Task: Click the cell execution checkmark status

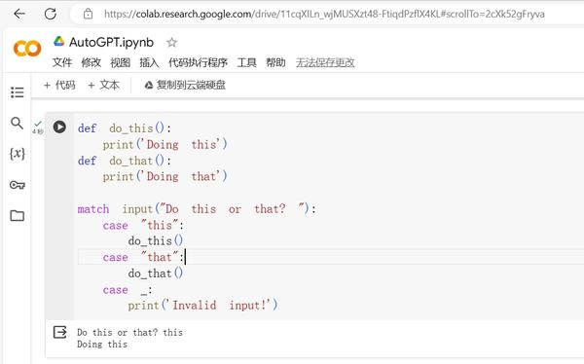Action: (38, 124)
